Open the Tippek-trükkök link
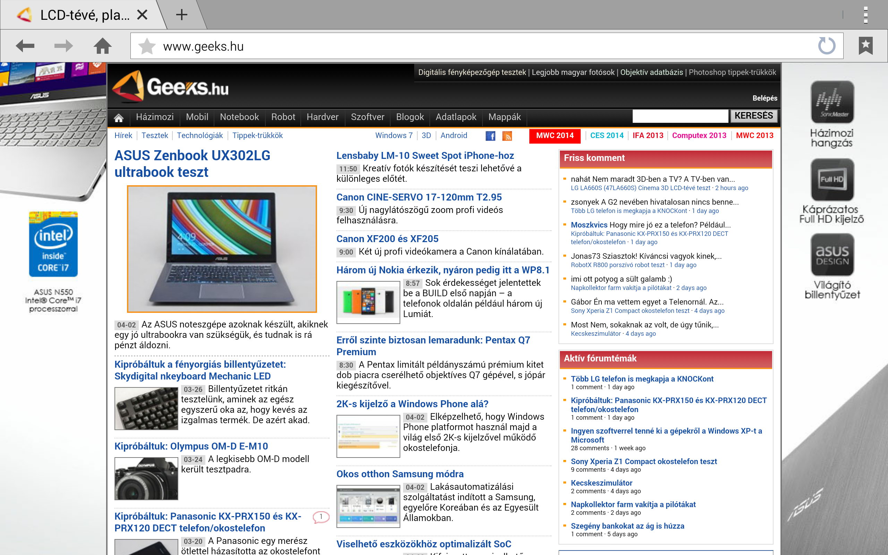This screenshot has height=555, width=888. coord(258,135)
